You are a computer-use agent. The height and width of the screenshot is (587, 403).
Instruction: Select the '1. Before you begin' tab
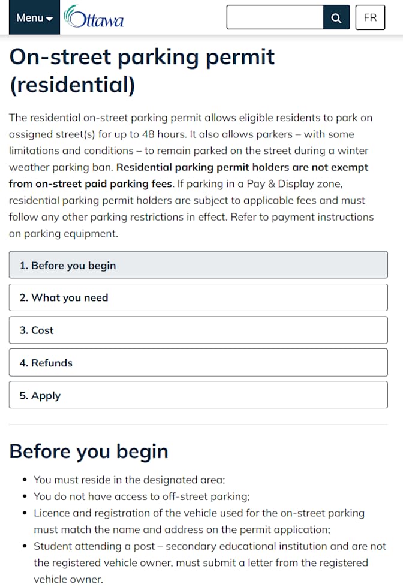pos(198,265)
